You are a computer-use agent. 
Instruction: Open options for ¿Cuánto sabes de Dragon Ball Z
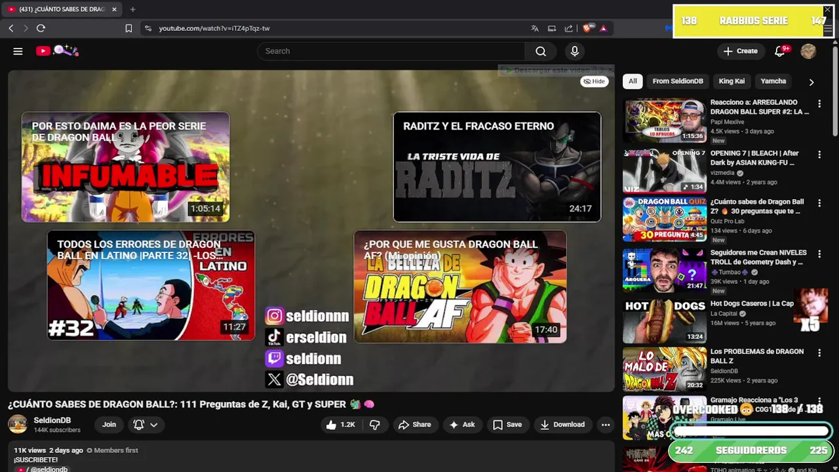819,203
